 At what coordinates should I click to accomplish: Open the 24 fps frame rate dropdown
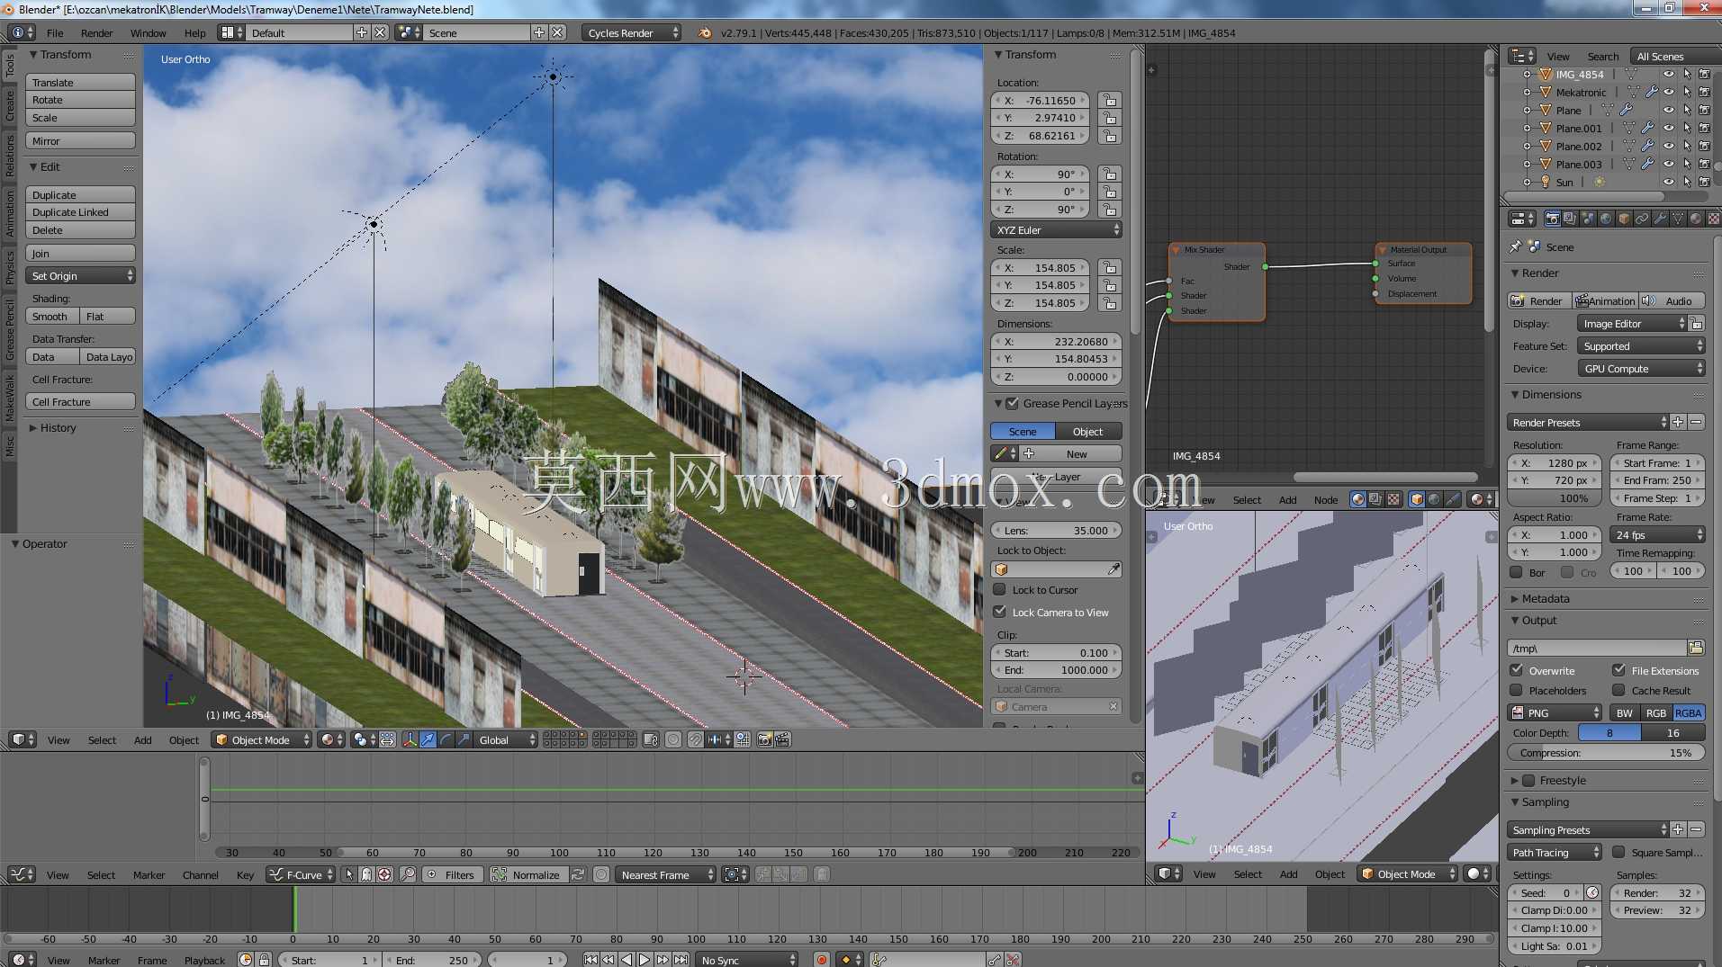[1656, 535]
